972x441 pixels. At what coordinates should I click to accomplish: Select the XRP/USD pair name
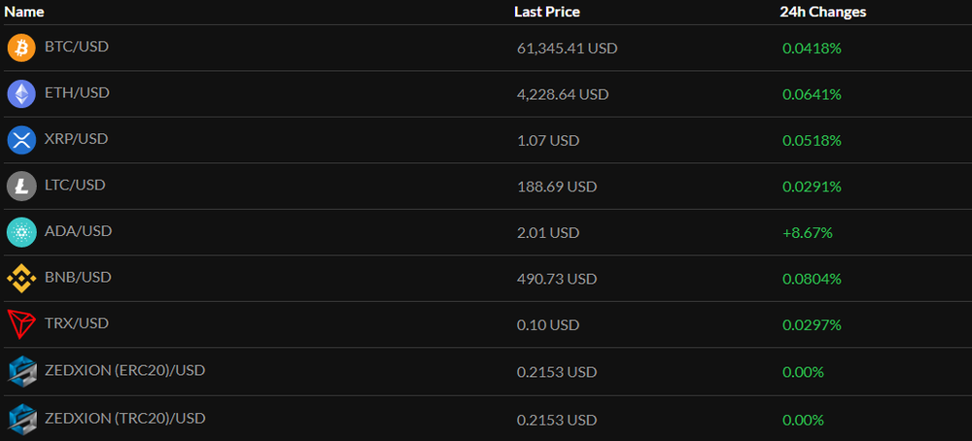(x=76, y=139)
